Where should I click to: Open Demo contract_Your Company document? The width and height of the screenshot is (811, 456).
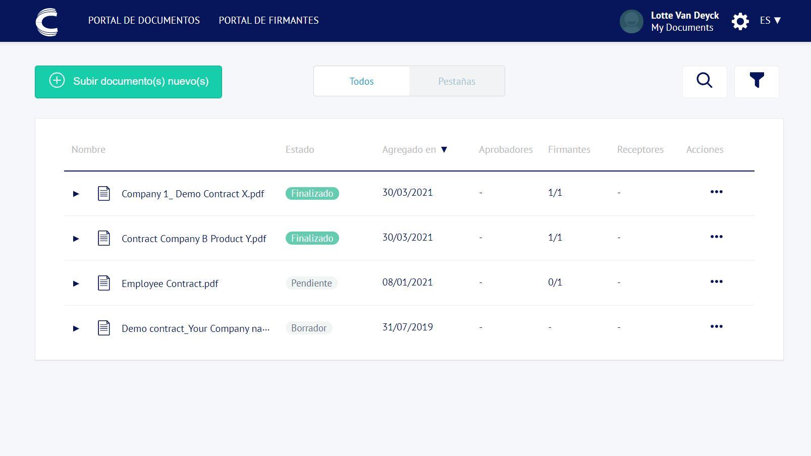click(196, 328)
